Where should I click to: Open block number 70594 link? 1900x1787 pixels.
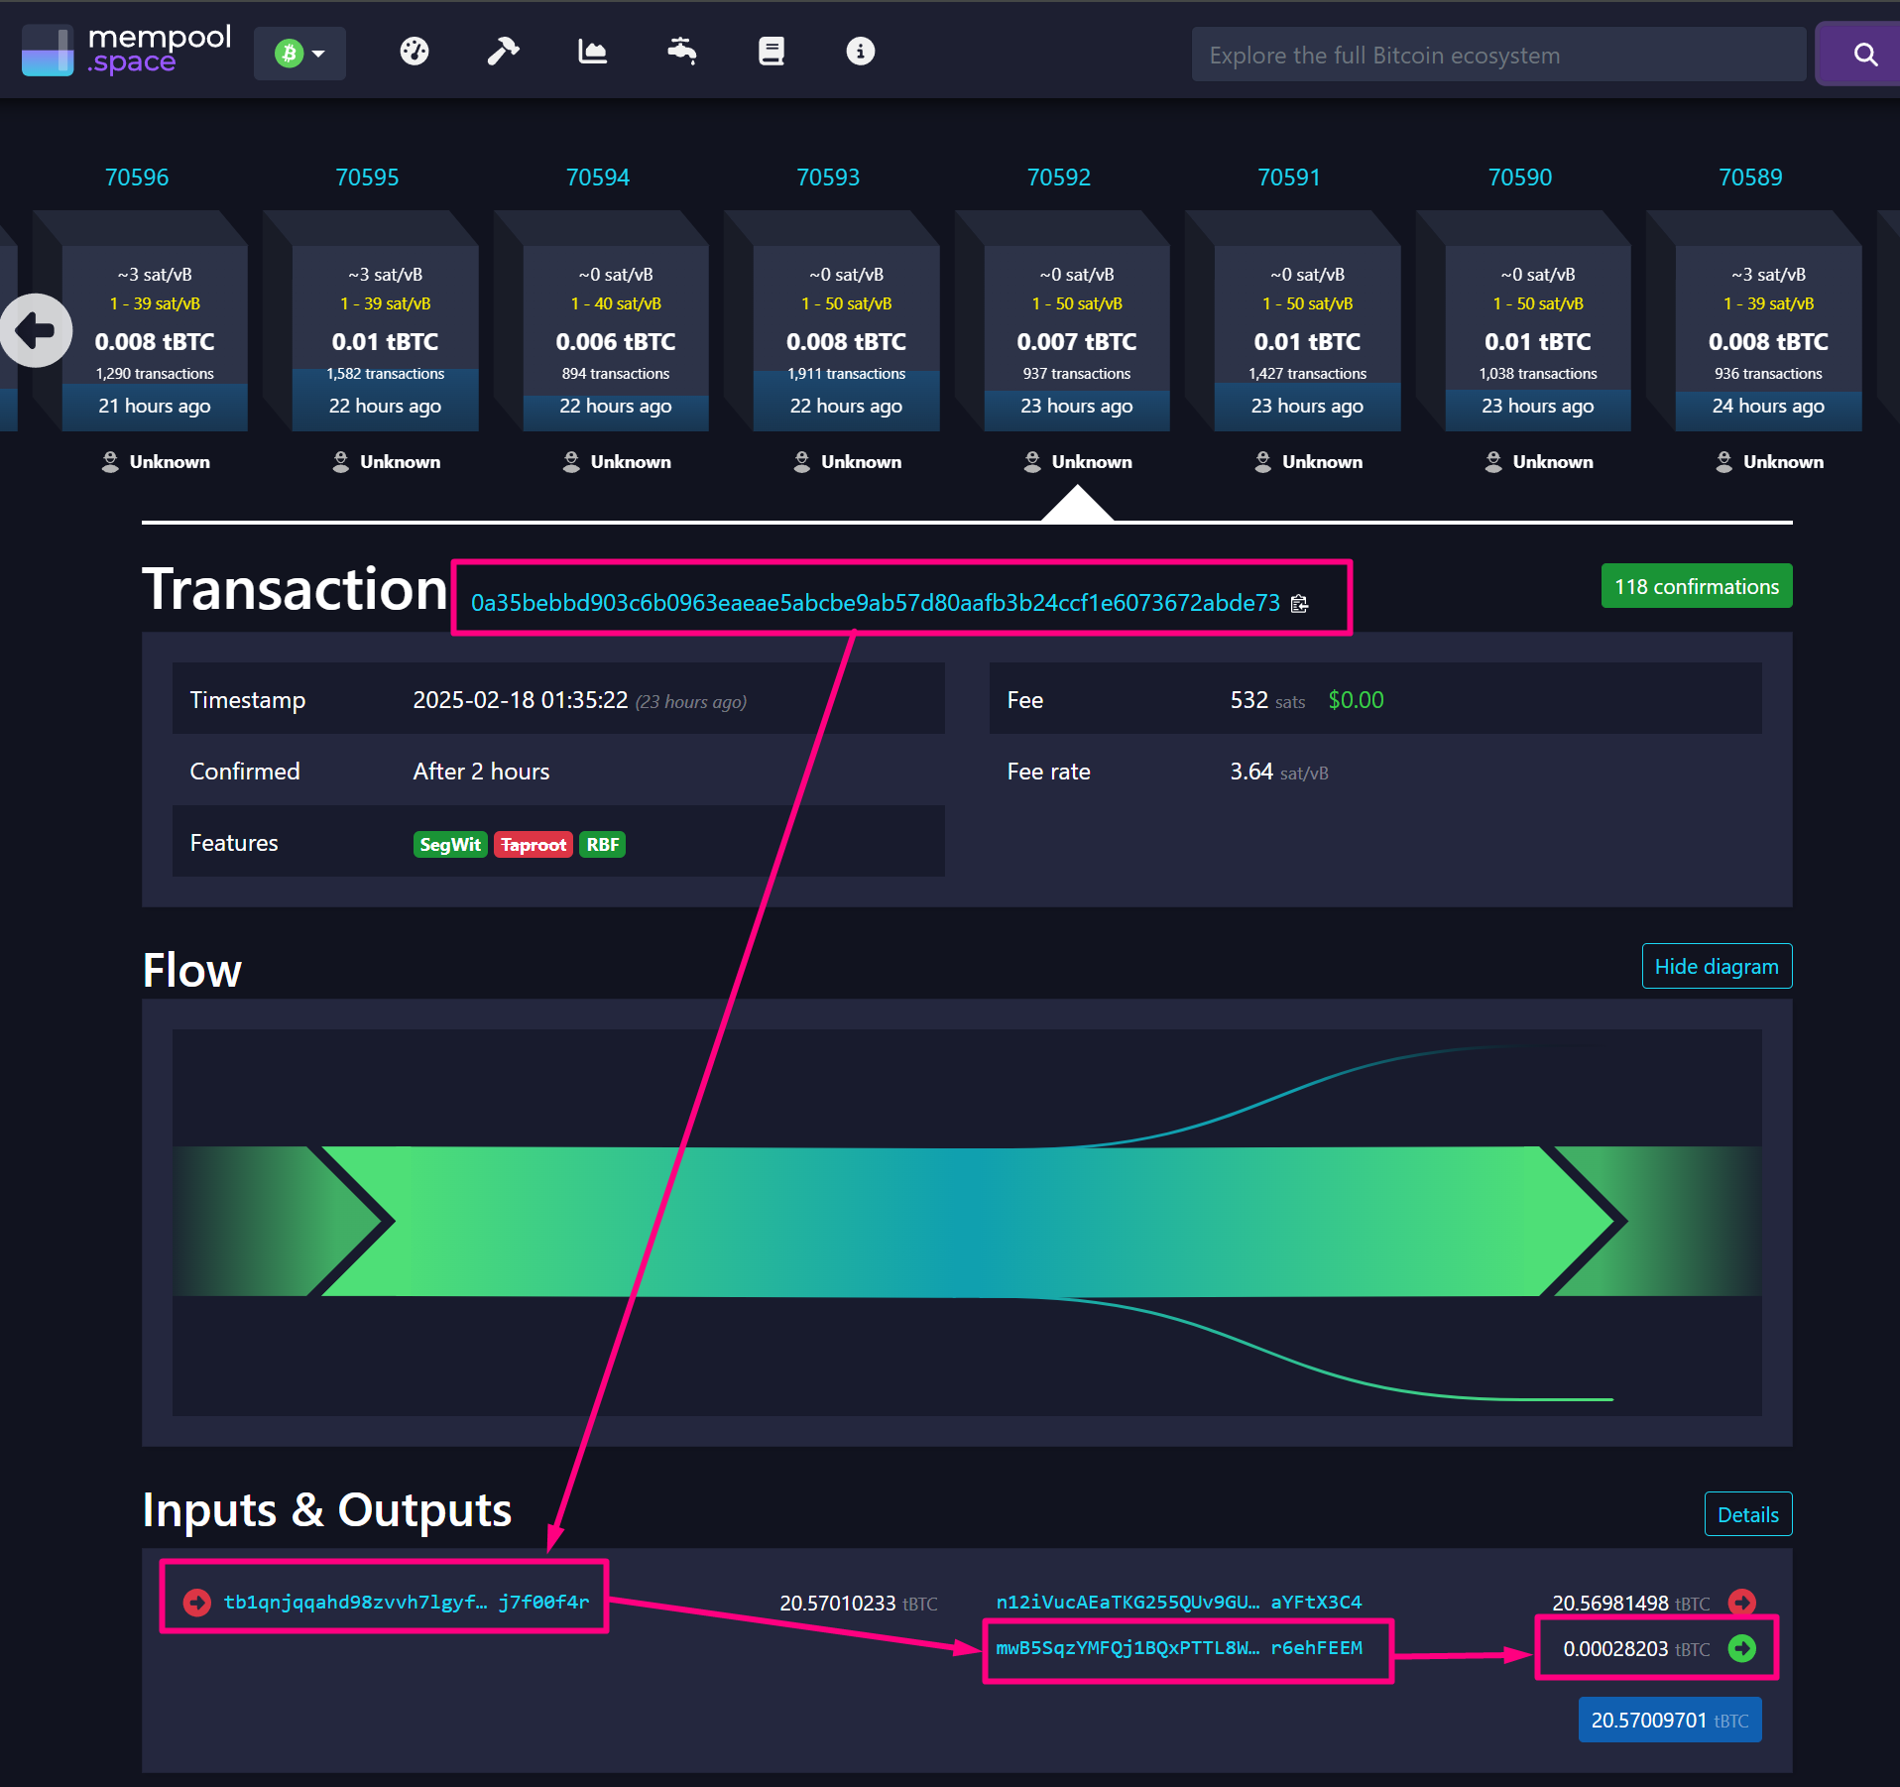(598, 178)
